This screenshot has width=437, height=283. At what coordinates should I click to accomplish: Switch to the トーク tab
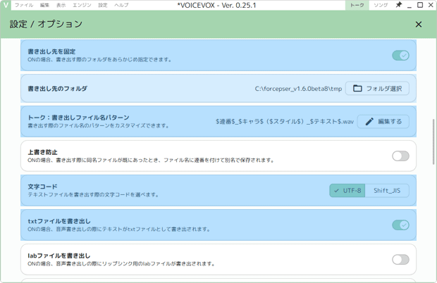pyautogui.click(x=357, y=5)
